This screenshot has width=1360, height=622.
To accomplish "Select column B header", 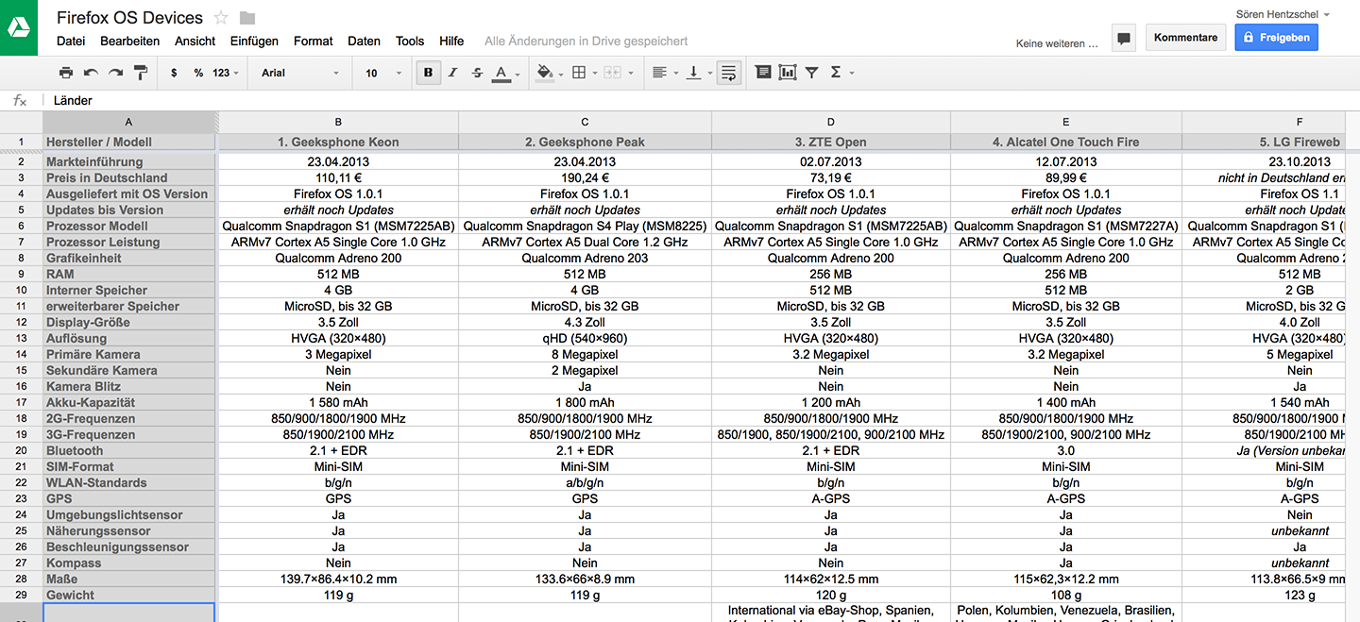I will tap(338, 122).
